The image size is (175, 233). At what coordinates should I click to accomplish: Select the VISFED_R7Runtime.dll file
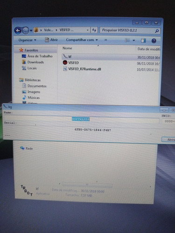(82, 69)
